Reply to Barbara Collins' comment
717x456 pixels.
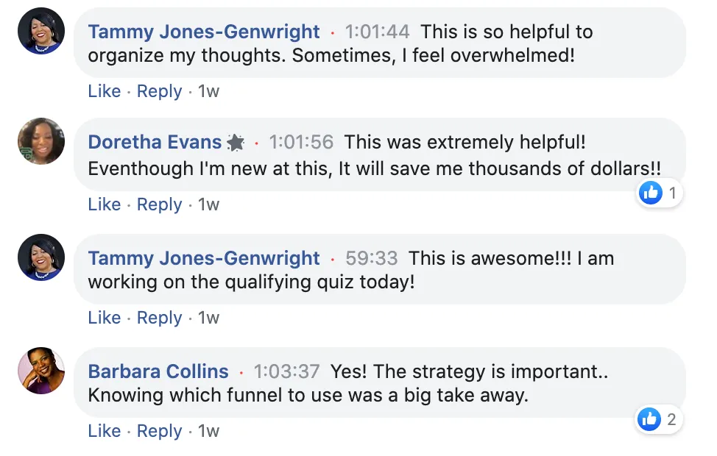[160, 431]
